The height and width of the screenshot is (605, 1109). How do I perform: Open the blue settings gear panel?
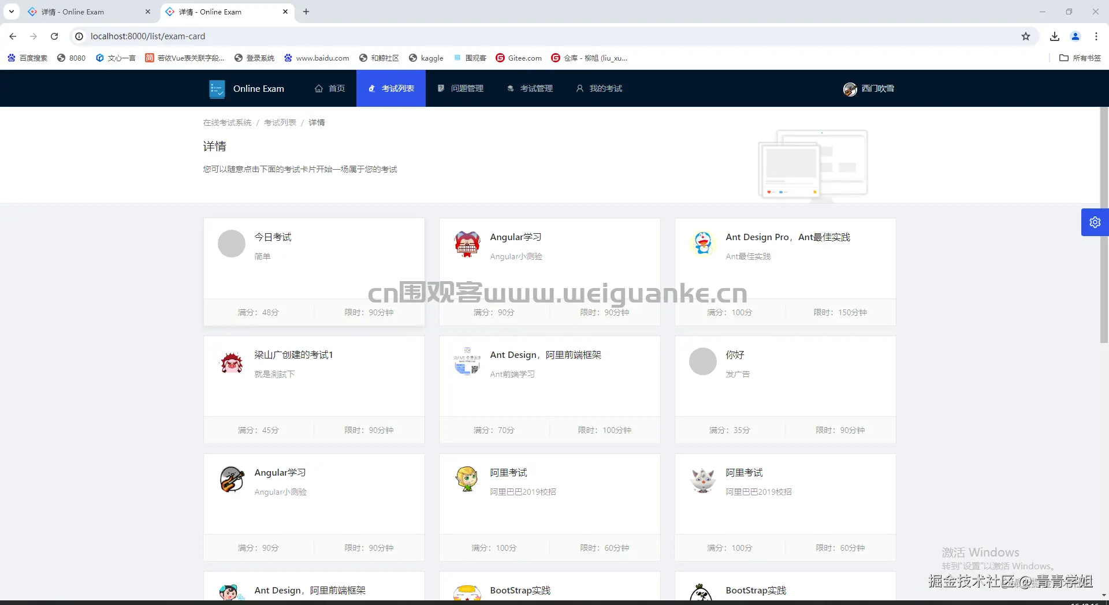tap(1095, 222)
